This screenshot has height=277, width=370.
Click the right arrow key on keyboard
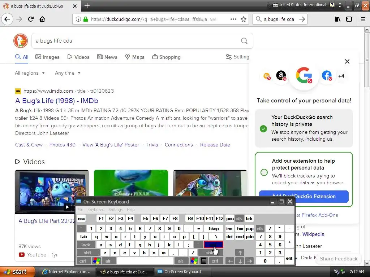click(x=250, y=261)
